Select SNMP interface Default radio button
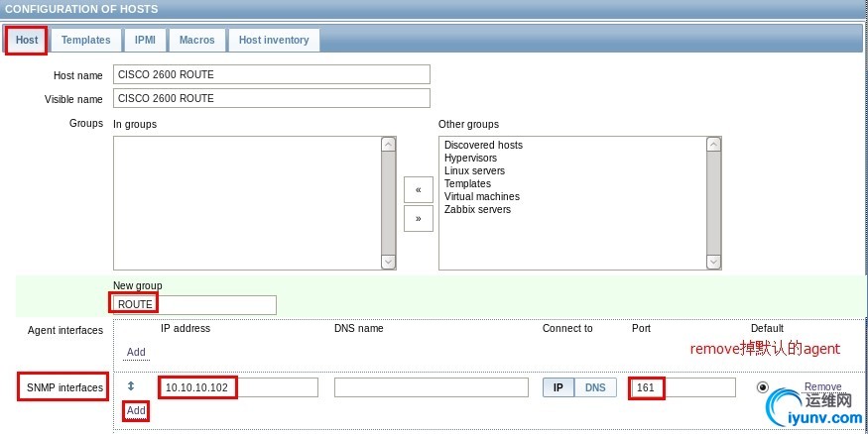Image resolution: width=868 pixels, height=434 pixels. 762,387
